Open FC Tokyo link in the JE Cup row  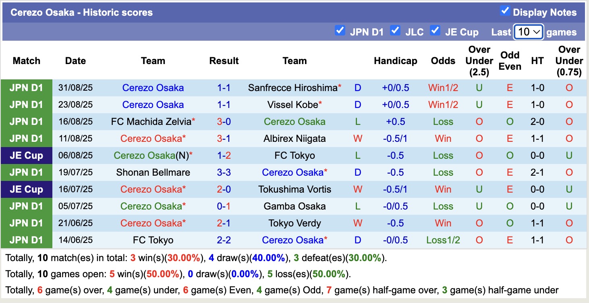(x=294, y=155)
